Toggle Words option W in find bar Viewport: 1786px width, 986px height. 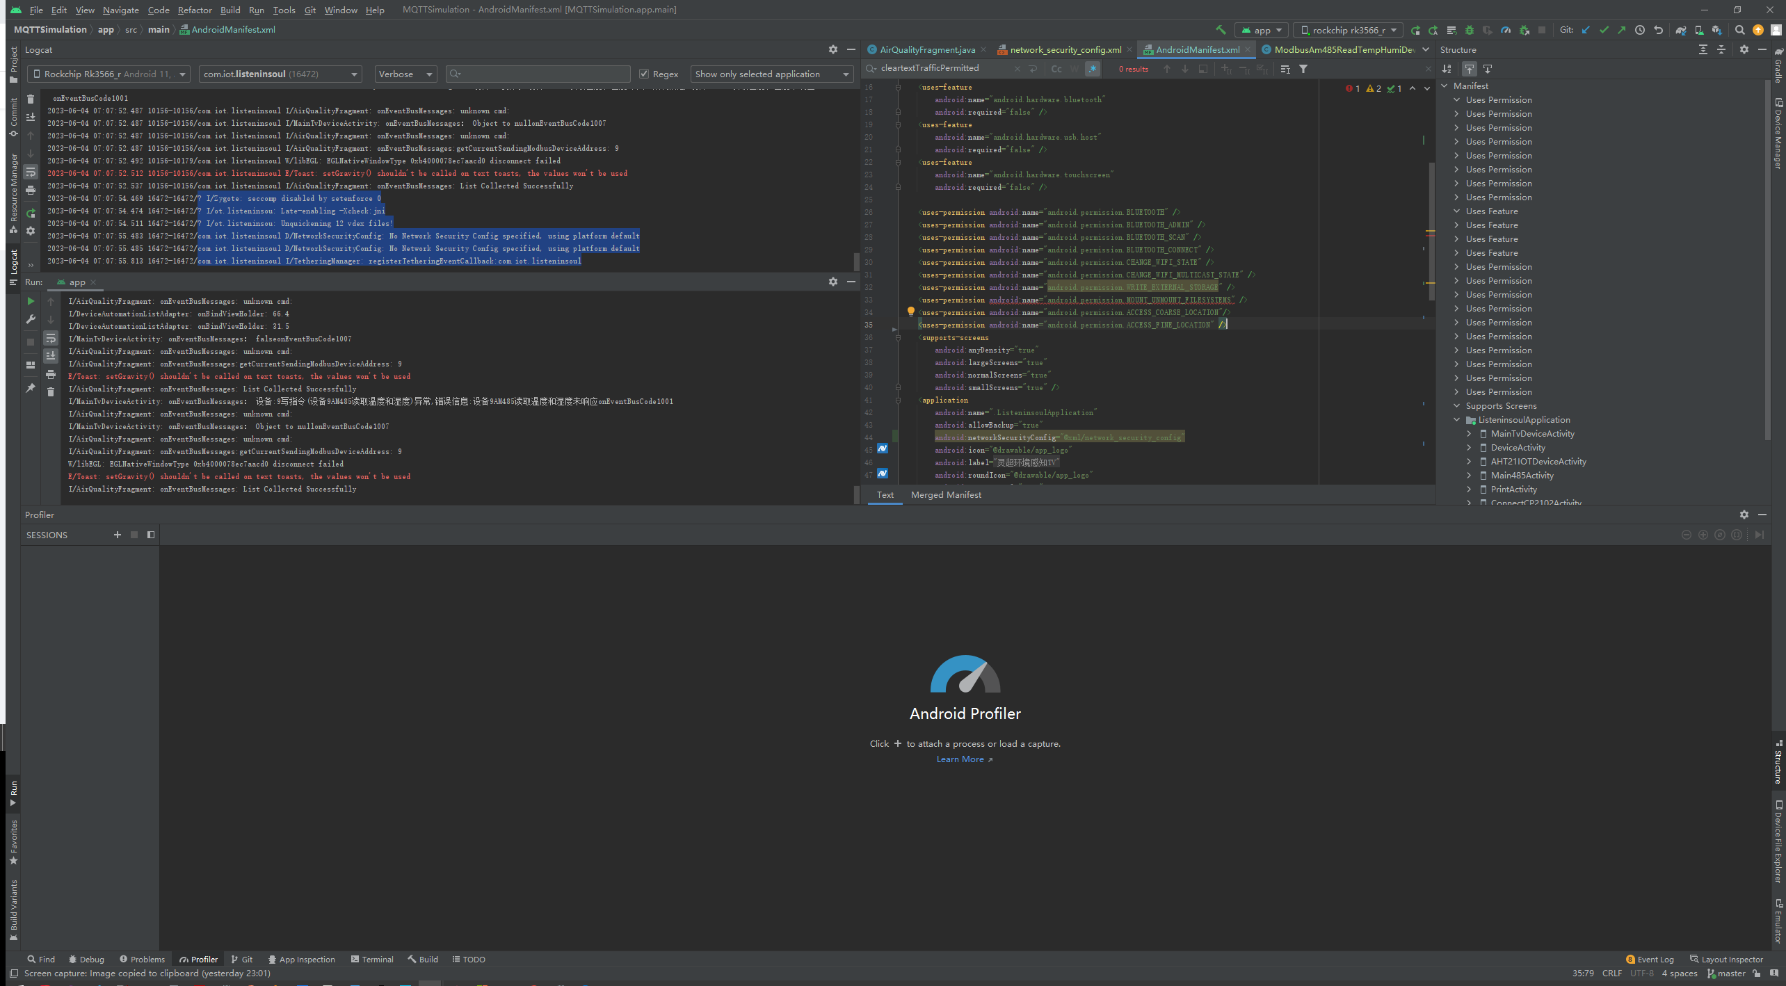tap(1075, 69)
